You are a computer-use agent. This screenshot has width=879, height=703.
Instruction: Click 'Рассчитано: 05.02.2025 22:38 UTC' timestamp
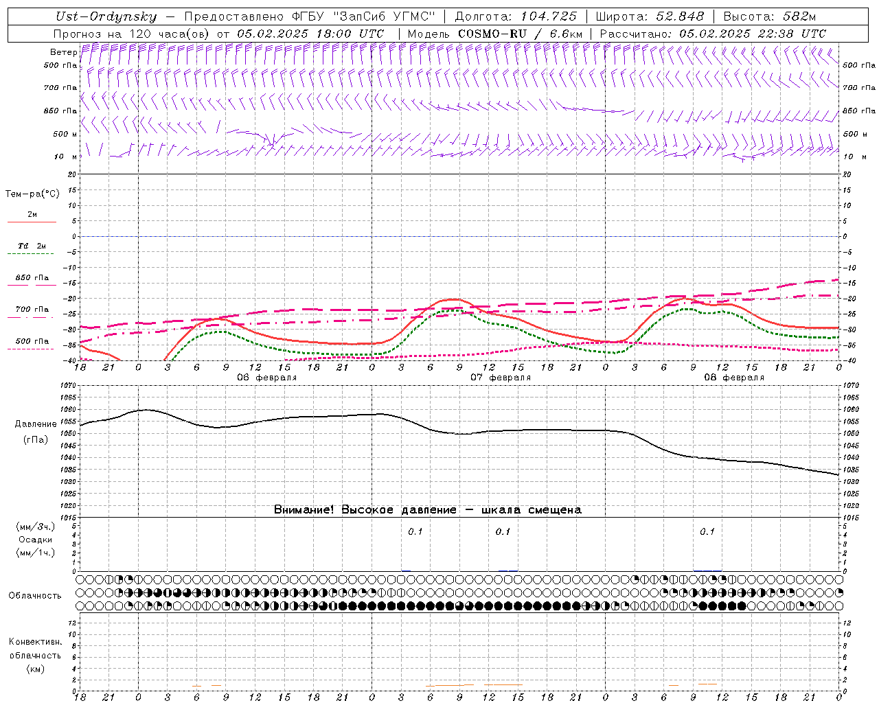(x=713, y=34)
